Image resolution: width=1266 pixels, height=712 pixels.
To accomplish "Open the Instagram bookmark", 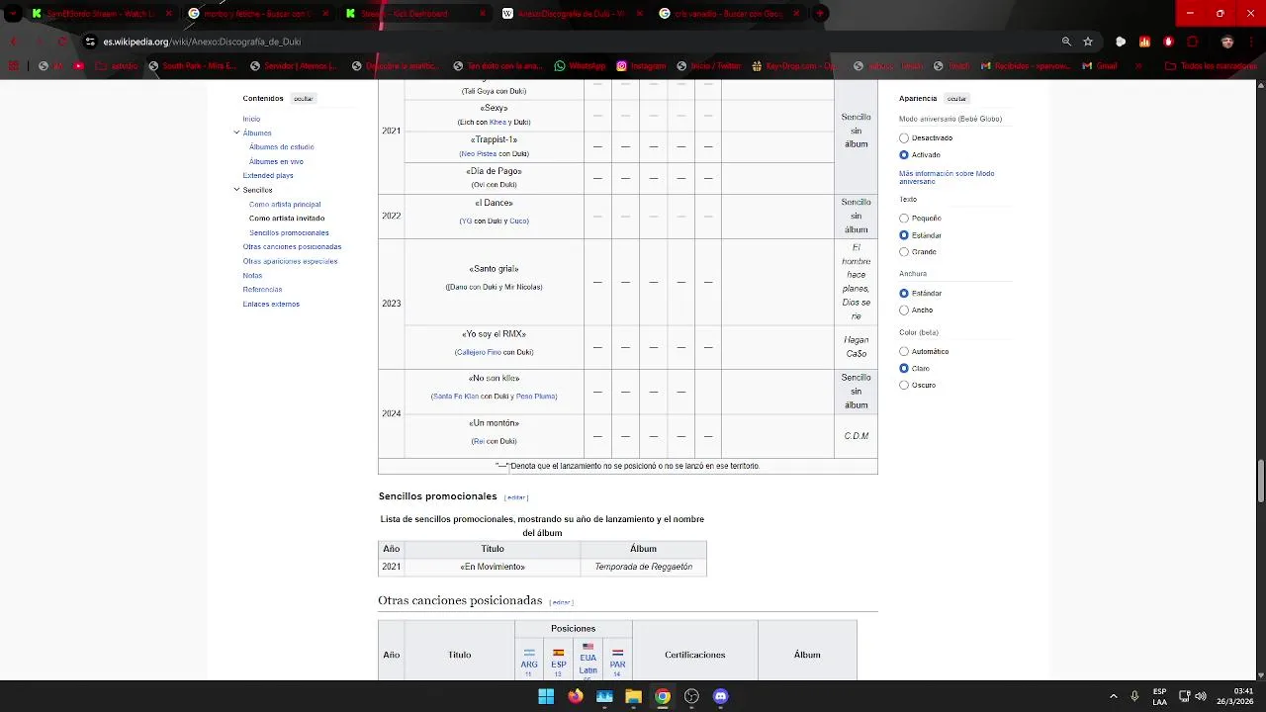I will [641, 66].
